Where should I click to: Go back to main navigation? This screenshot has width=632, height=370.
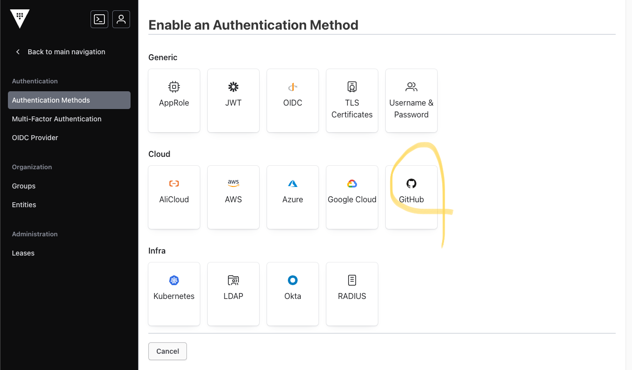pyautogui.click(x=66, y=52)
